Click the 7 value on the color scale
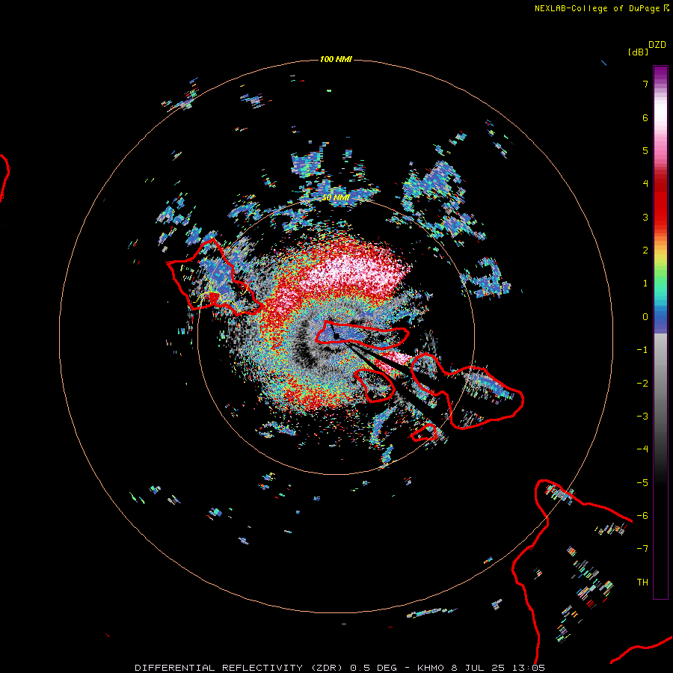673x673 pixels. pos(645,84)
